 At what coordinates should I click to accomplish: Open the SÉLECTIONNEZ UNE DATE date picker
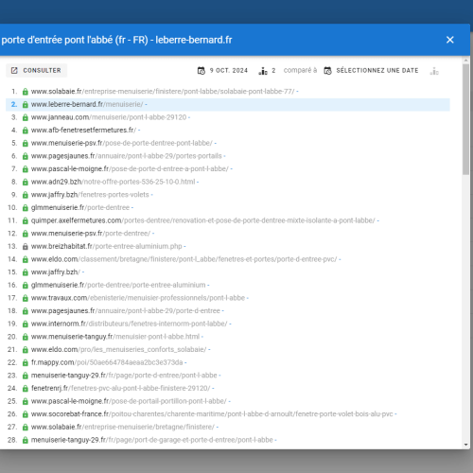[371, 71]
